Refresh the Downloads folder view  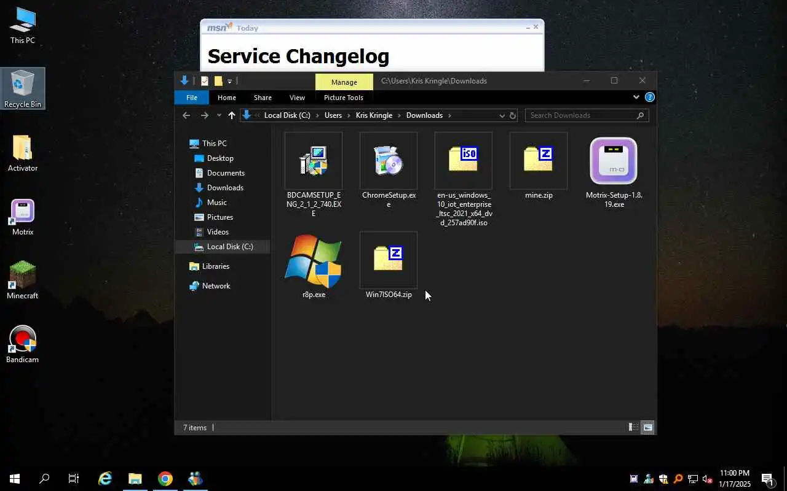(512, 115)
